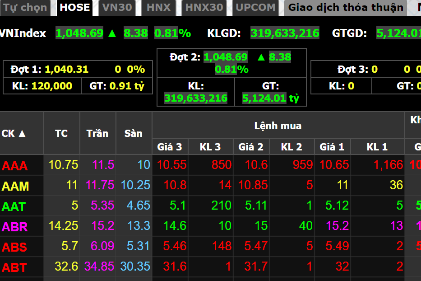Click the ABR stock code
The width and height of the screenshot is (421, 281).
pyautogui.click(x=15, y=227)
